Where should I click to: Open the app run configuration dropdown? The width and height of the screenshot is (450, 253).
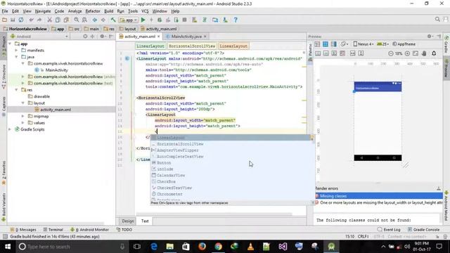128,20
